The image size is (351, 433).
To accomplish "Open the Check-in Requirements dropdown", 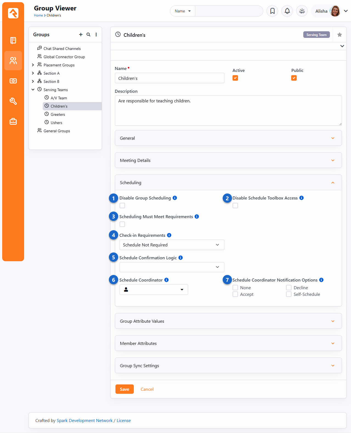I will pos(172,245).
